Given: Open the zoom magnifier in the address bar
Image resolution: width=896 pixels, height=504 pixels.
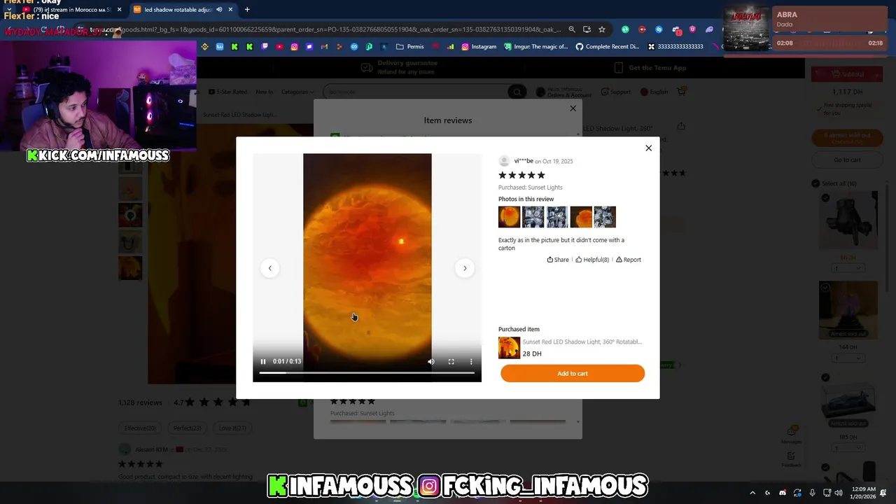Looking at the screenshot, I should tap(572, 29).
